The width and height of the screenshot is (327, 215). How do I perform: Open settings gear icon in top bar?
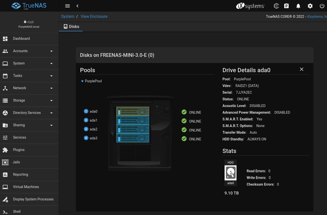[x=310, y=6]
